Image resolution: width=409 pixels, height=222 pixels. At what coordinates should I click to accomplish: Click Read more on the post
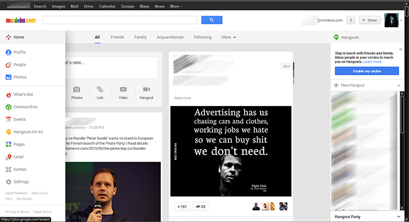182,98
